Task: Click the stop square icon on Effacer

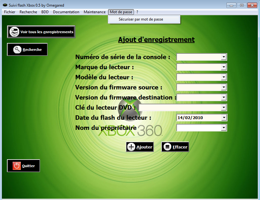Action: (167, 147)
